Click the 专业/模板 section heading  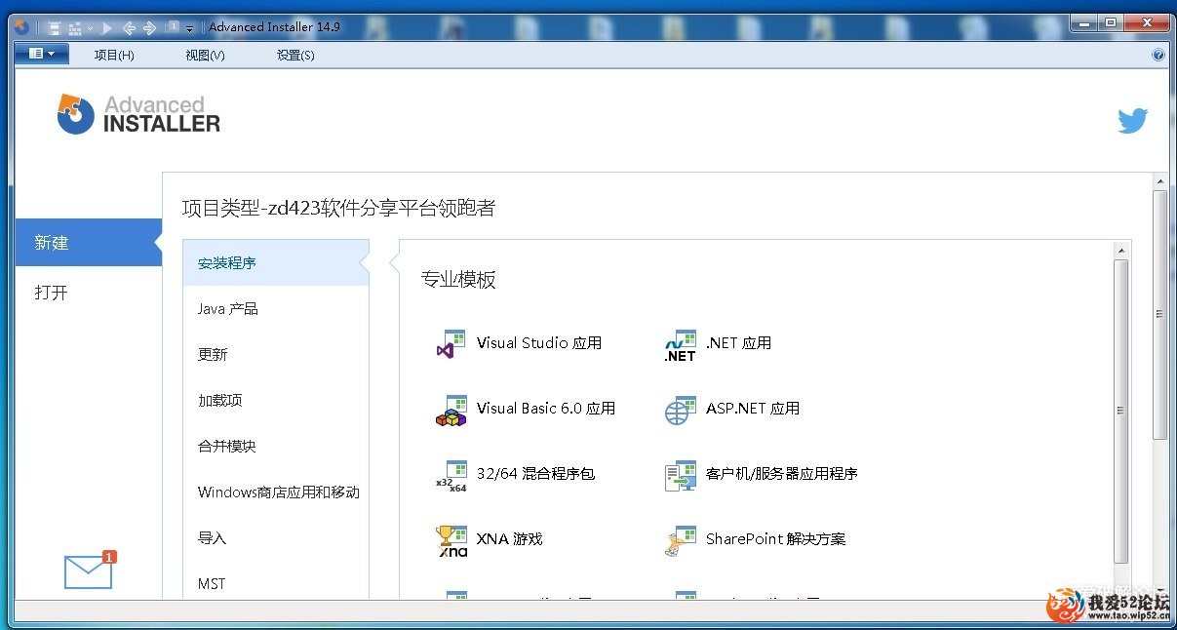pos(458,280)
